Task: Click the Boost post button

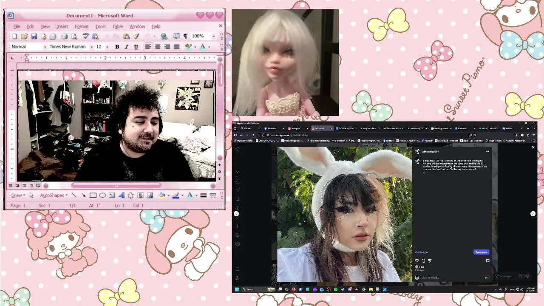Action: [x=481, y=252]
